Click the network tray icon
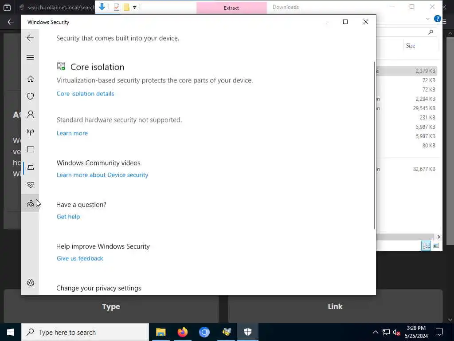This screenshot has width=454, height=341. coord(386,332)
